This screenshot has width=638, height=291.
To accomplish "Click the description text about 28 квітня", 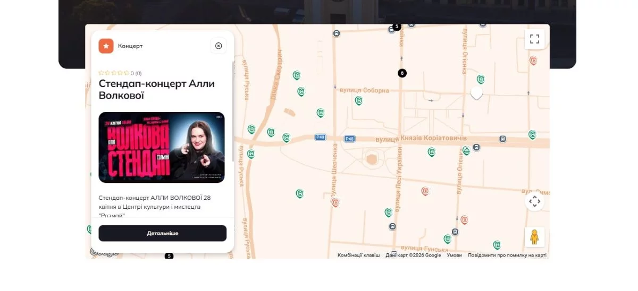I will pyautogui.click(x=155, y=206).
